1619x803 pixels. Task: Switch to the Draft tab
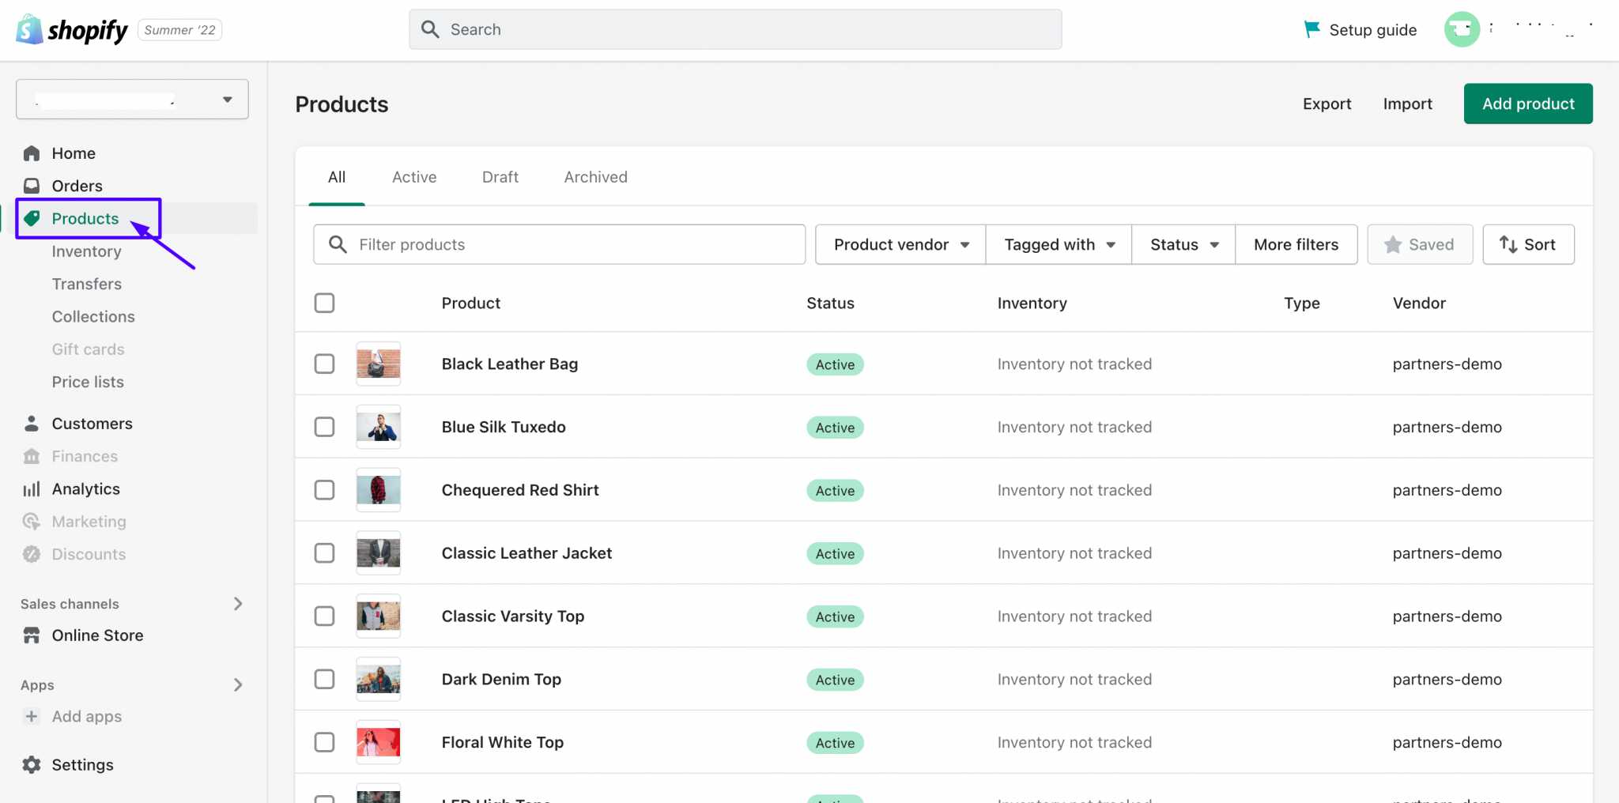click(500, 177)
